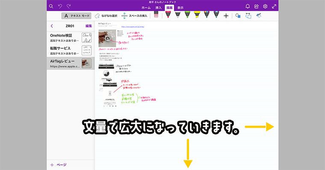Click the 転職サービス page thumbnail
This screenshot has width=325, height=170.
(x=86, y=50)
